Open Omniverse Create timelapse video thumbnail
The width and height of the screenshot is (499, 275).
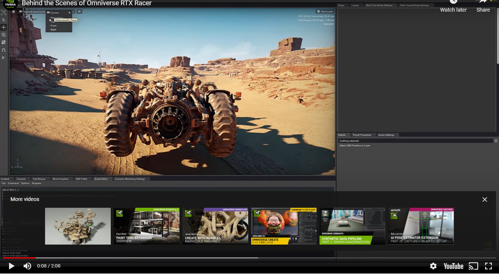(284, 226)
